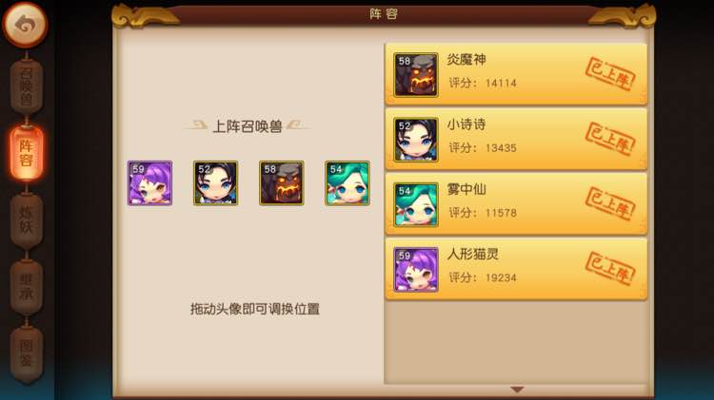714x400 pixels.
Task: Click 雾中仙 avatar icon in the list
Action: point(416,204)
